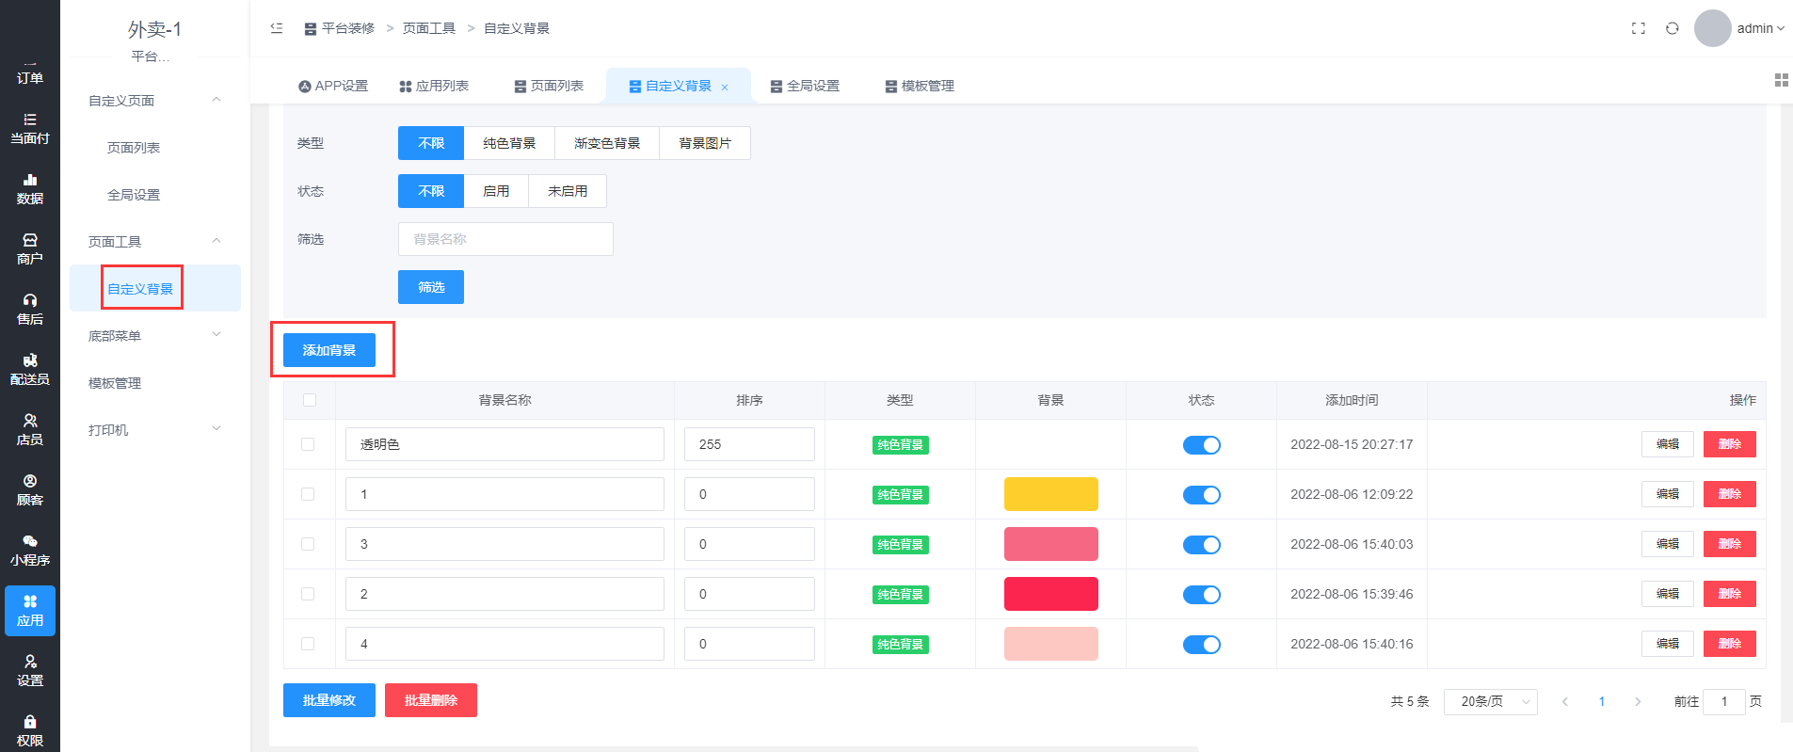The height and width of the screenshot is (752, 1793).
Task: Close the 自定义背景 tab with its x
Action: pos(725,87)
